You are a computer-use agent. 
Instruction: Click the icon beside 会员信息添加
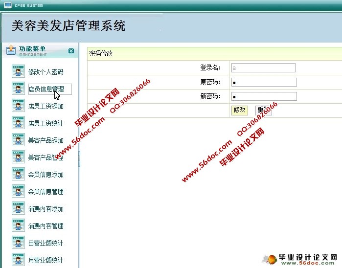coord(18,174)
